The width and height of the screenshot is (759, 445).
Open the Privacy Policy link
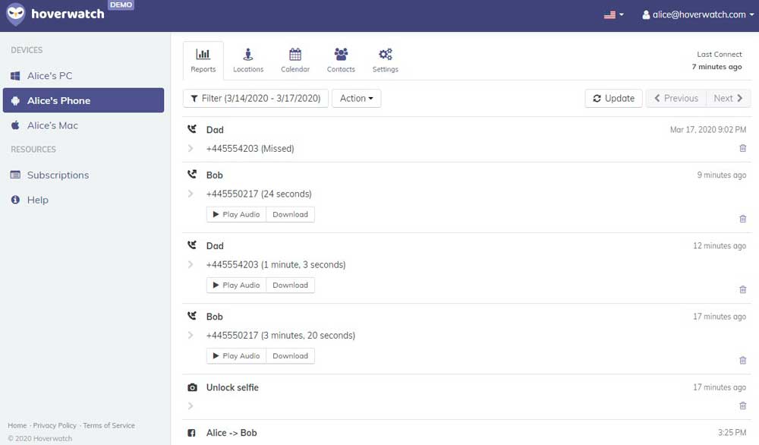[x=55, y=426]
